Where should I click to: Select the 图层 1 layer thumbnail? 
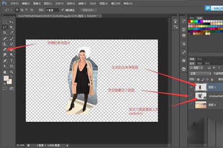click(201, 87)
